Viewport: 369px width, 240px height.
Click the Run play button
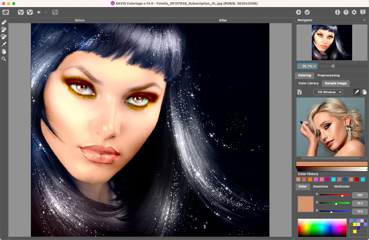click(299, 12)
